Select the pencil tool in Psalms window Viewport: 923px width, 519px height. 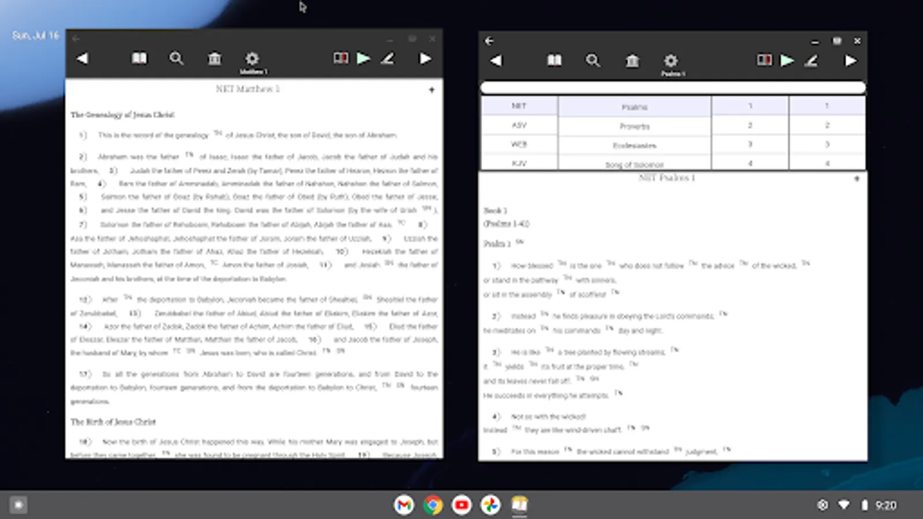tap(812, 61)
